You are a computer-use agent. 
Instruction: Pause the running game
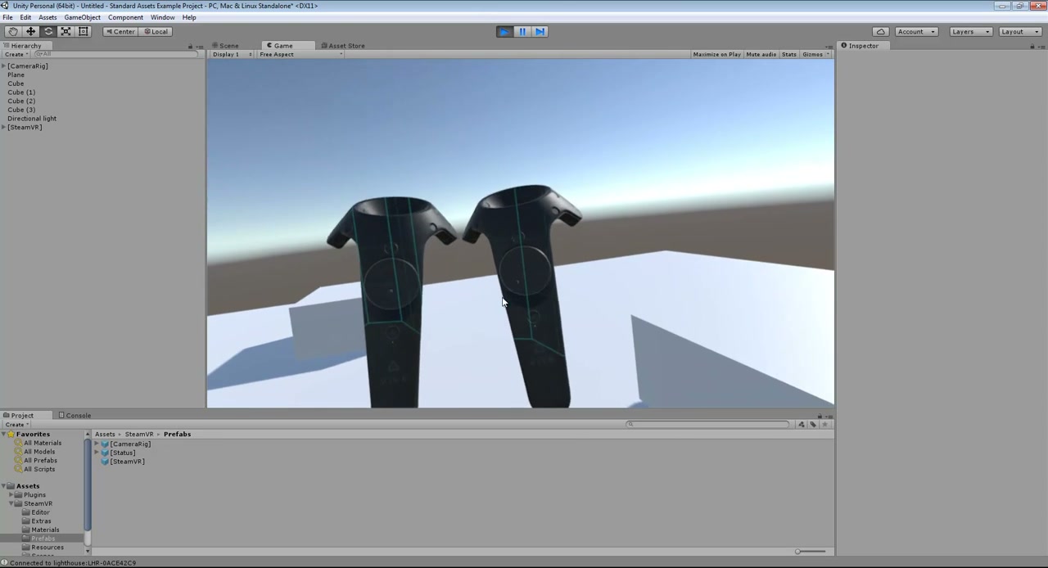tap(522, 31)
